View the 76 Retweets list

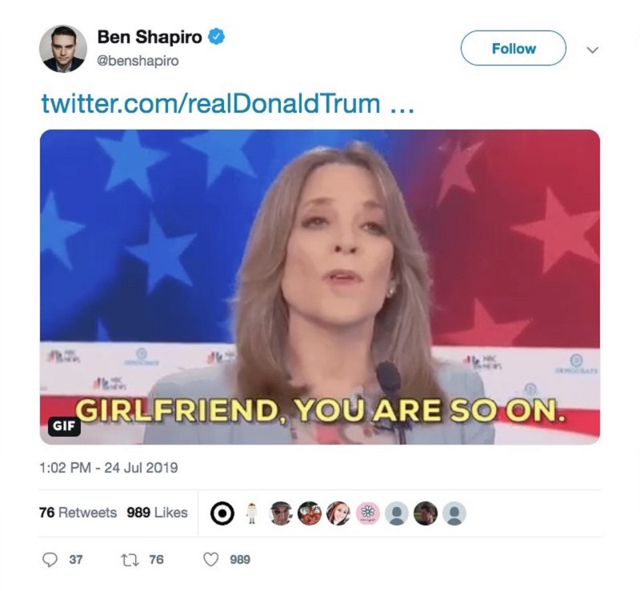pos(78,513)
